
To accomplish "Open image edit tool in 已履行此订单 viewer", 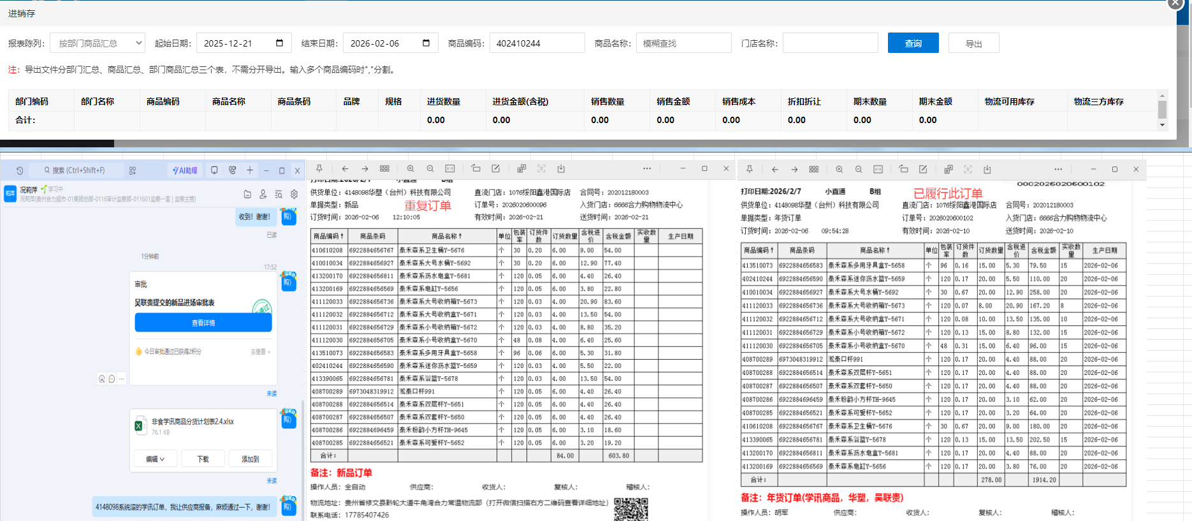I will point(922,170).
